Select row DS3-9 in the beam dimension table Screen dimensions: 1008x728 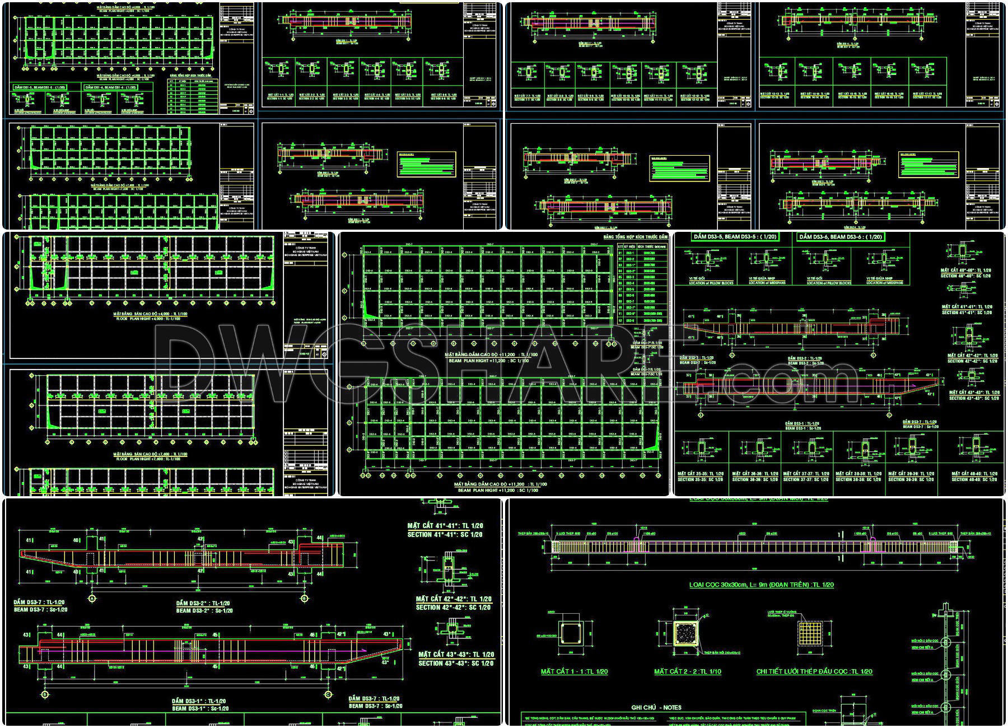tap(630, 320)
